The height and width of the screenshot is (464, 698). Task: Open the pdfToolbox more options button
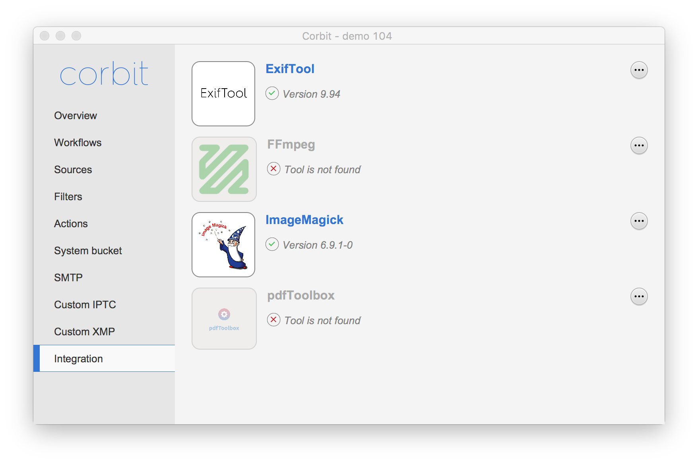(x=639, y=296)
